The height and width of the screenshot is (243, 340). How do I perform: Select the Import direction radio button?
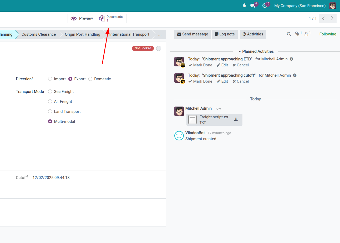pos(50,79)
